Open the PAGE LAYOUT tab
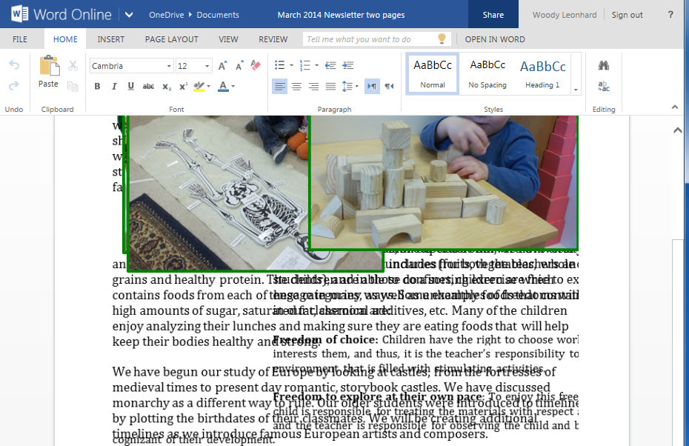 coord(171,39)
